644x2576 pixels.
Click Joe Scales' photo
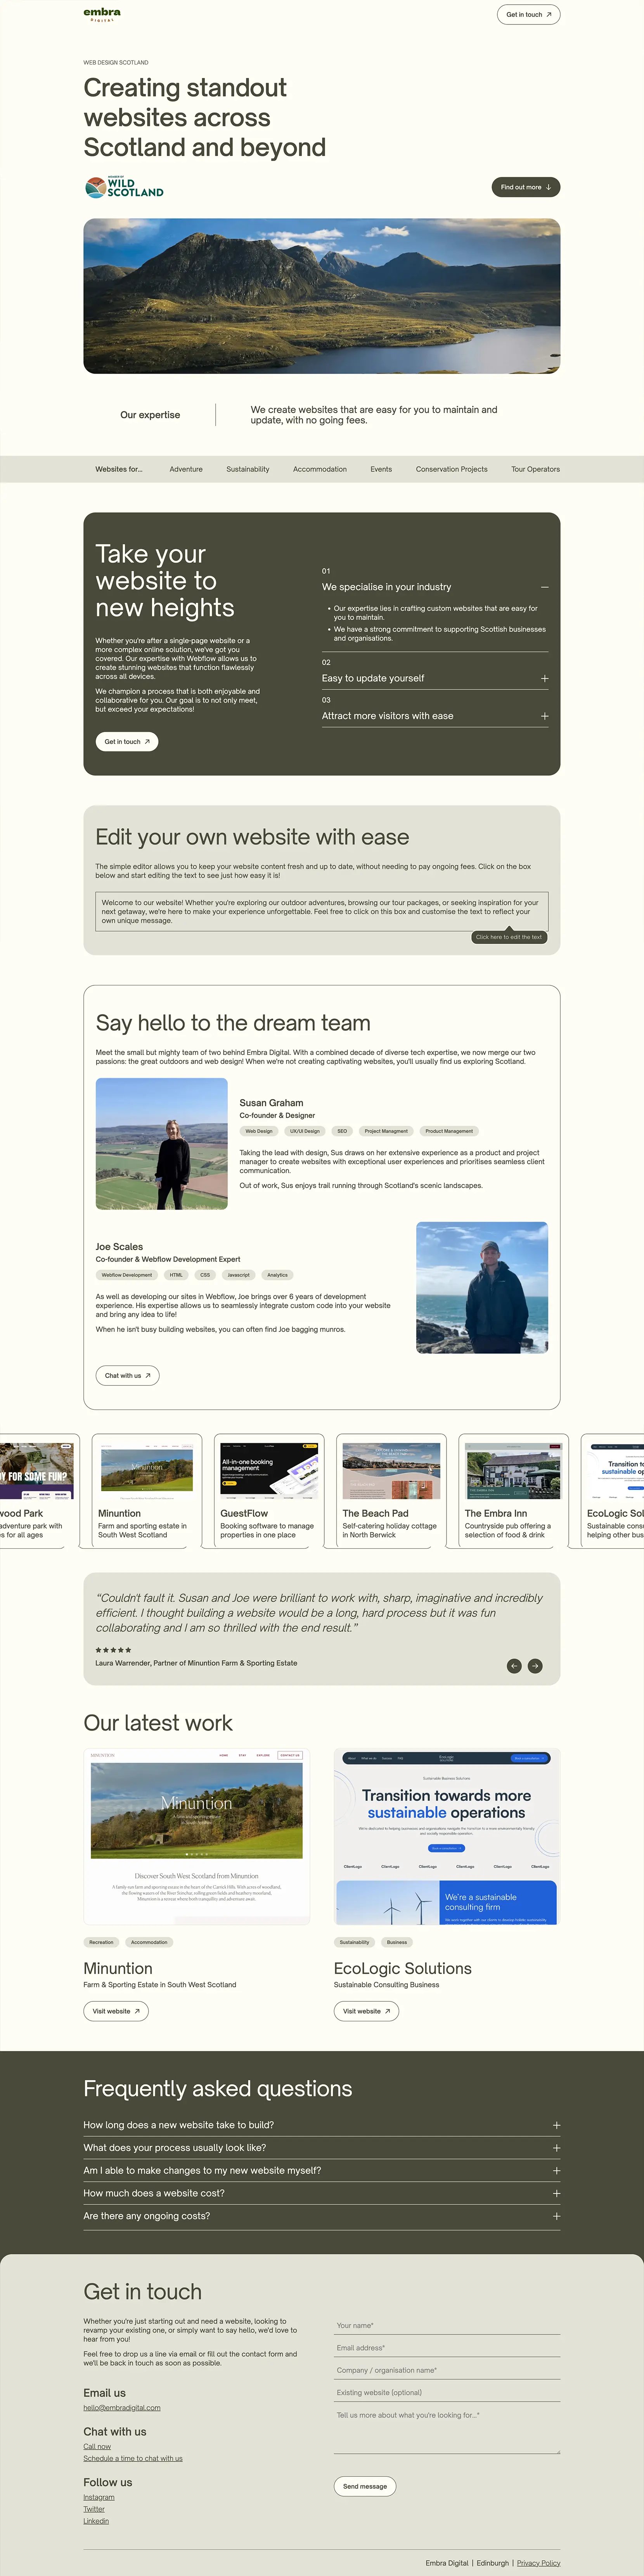coord(482,1288)
